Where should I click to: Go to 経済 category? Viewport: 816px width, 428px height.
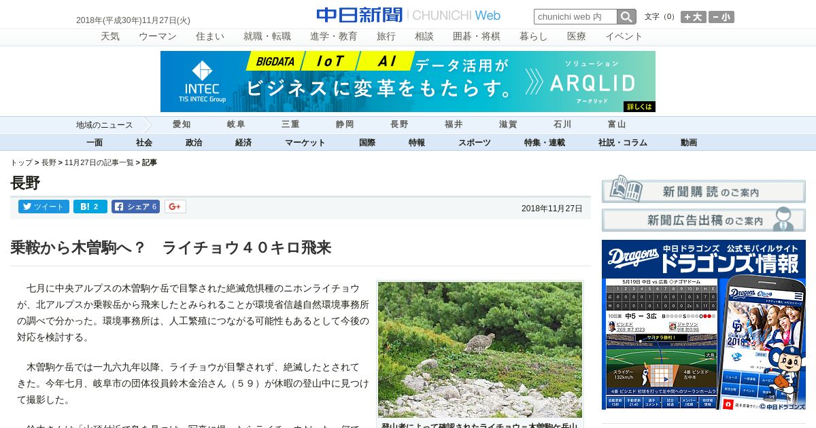coord(243,143)
